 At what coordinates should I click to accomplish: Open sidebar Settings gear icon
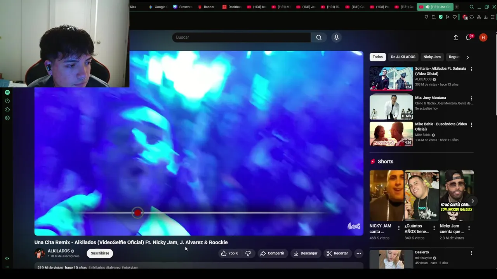point(7,118)
